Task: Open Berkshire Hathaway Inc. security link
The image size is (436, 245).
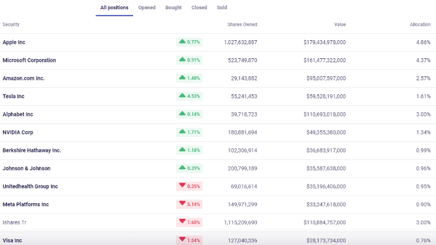Action: coord(32,150)
